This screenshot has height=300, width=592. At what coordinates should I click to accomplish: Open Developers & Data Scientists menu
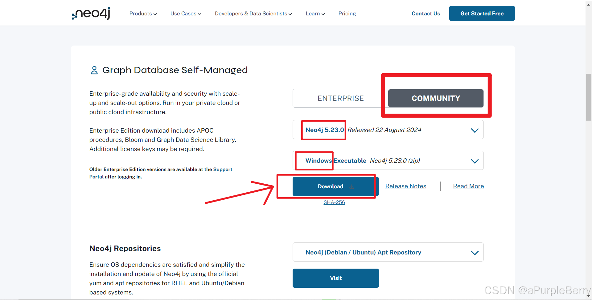point(253,14)
